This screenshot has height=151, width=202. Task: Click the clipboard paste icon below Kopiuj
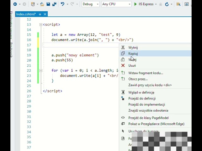[x=123, y=59]
